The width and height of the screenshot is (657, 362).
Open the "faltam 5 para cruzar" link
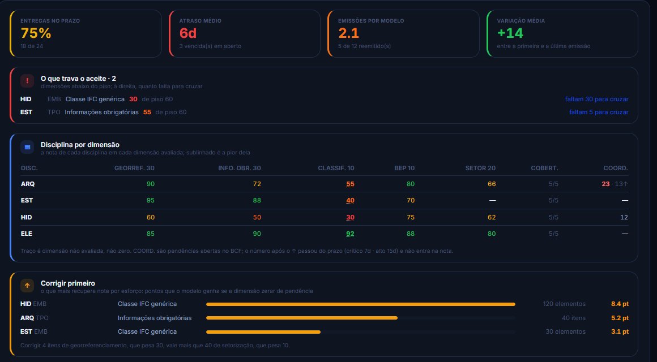click(x=599, y=112)
